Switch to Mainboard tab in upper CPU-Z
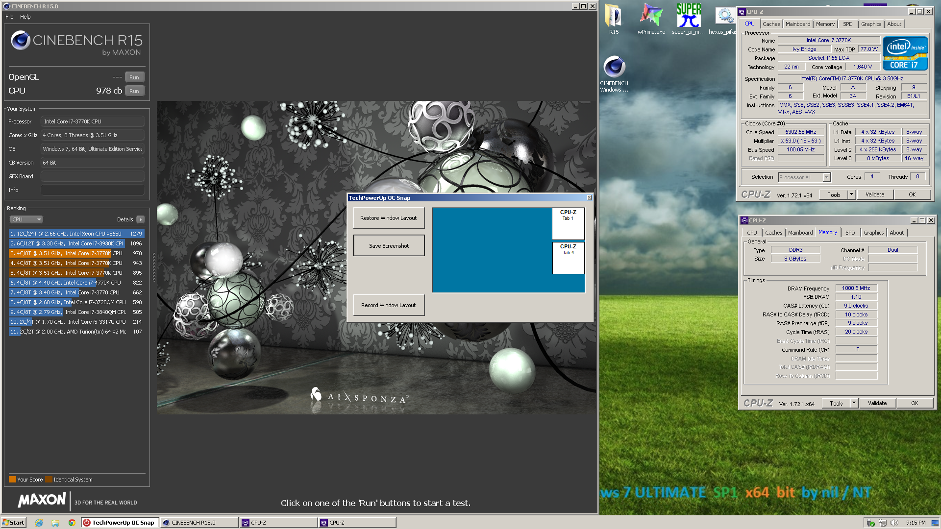 pos(798,24)
